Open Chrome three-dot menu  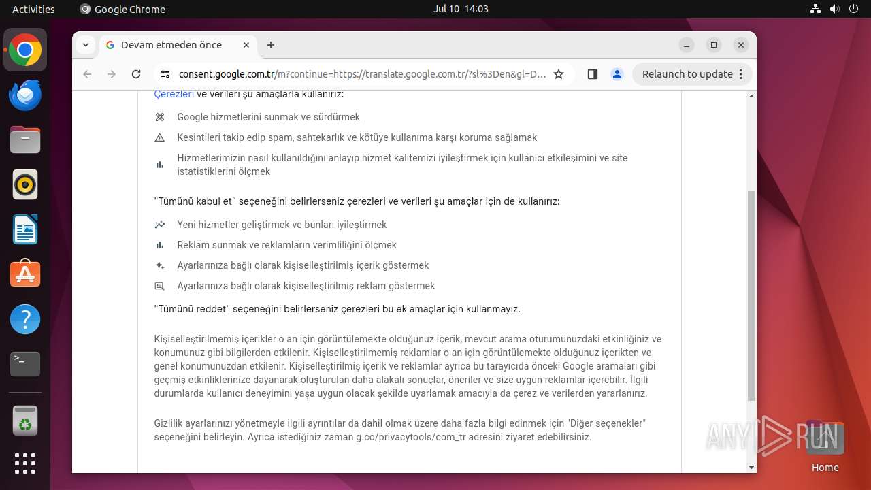pyautogui.click(x=742, y=74)
